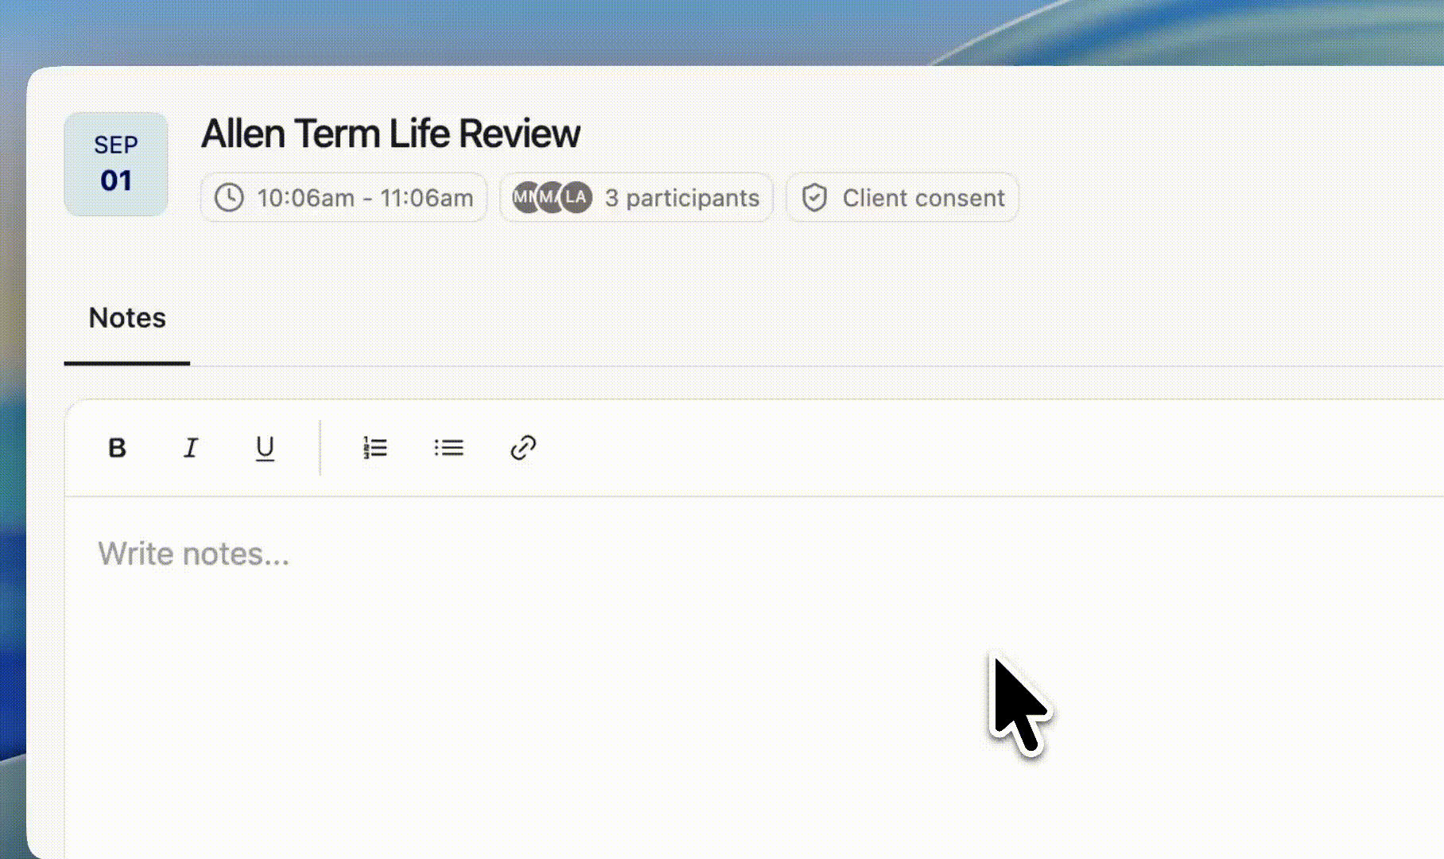Image resolution: width=1444 pixels, height=859 pixels.
Task: Open the Client consent badge
Action: [902, 197]
